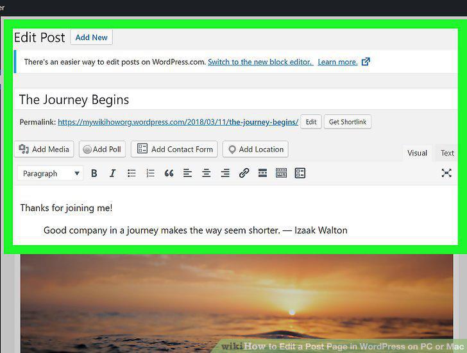Click the Get Shortlink button
The height and width of the screenshot is (353, 467).
pyautogui.click(x=348, y=122)
